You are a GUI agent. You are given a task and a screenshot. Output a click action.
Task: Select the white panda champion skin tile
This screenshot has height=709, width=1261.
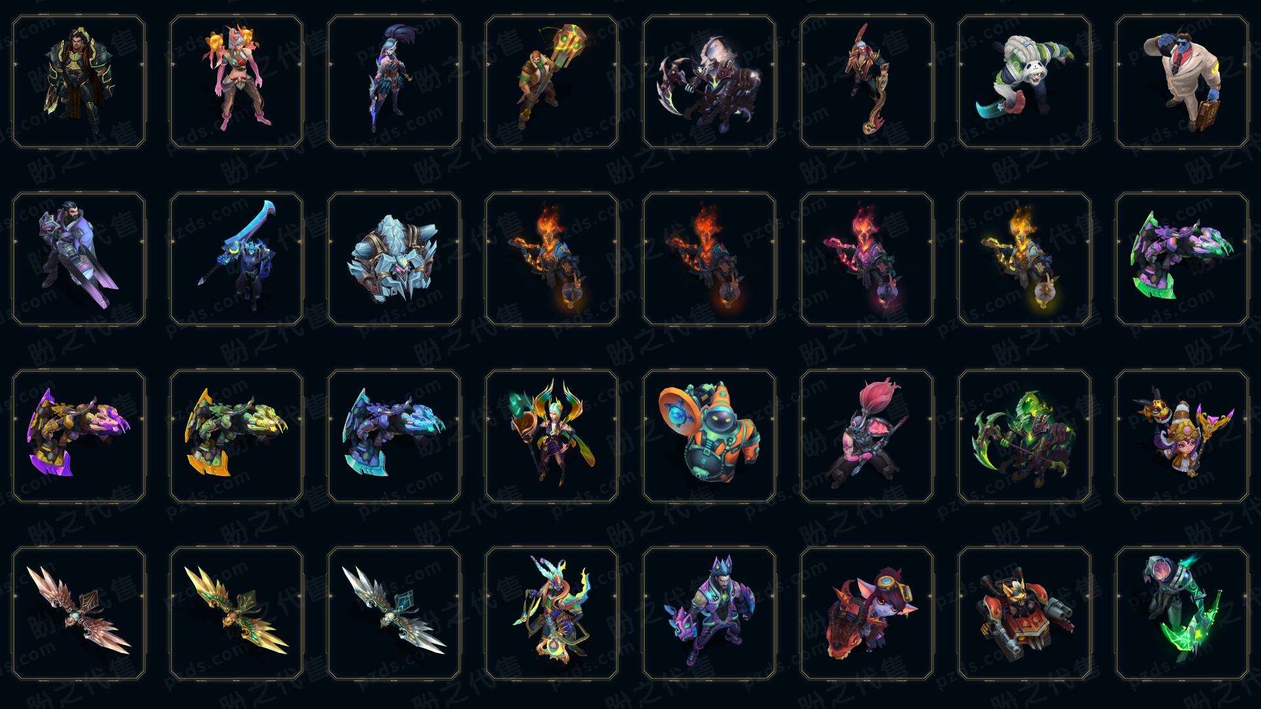[x=1025, y=82]
